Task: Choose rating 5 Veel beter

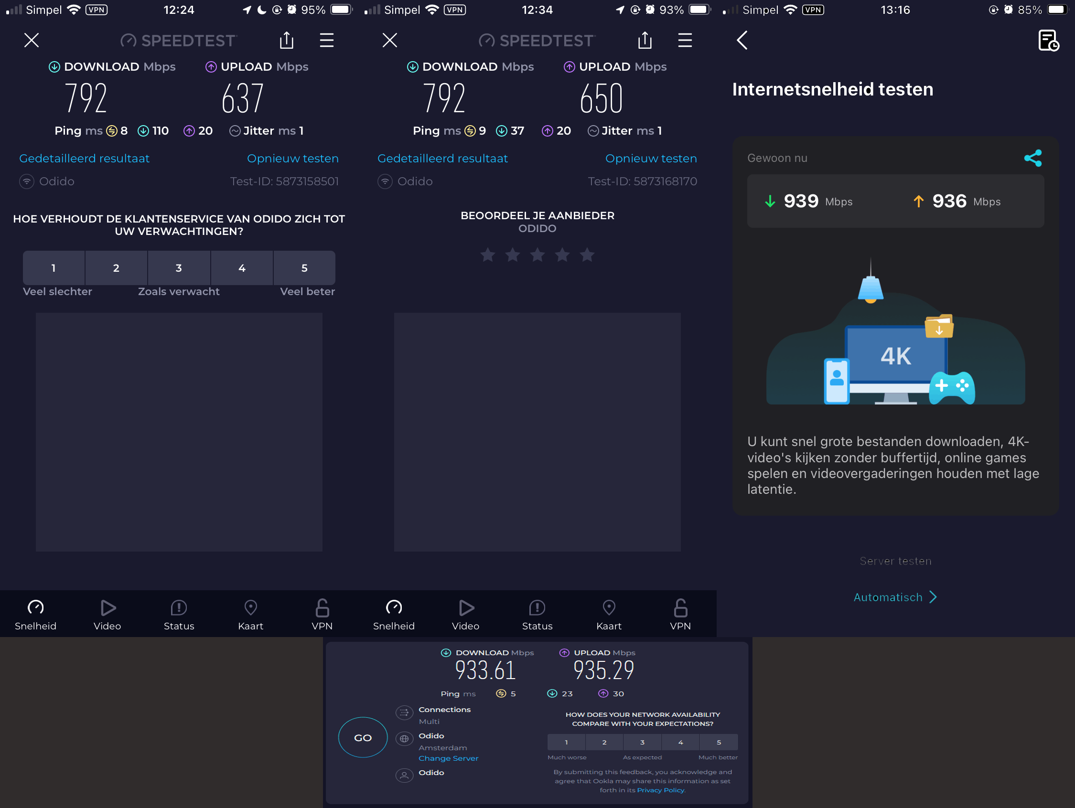Action: click(x=304, y=268)
